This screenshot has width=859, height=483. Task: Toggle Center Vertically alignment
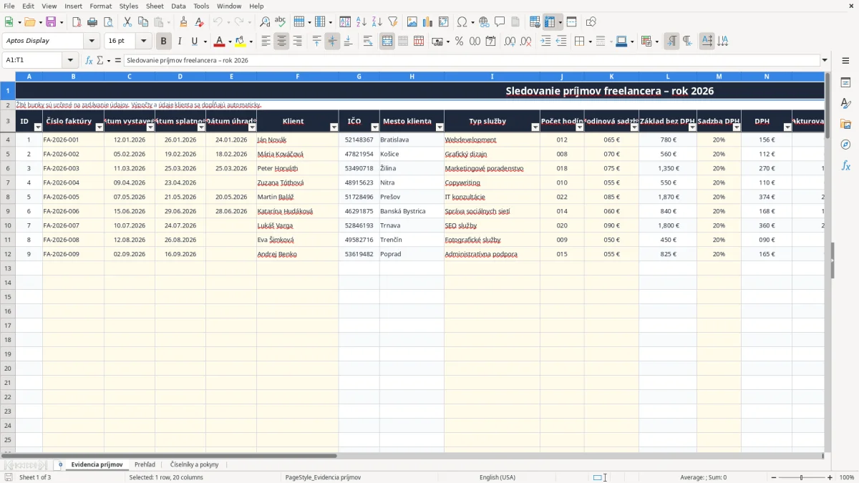332,42
